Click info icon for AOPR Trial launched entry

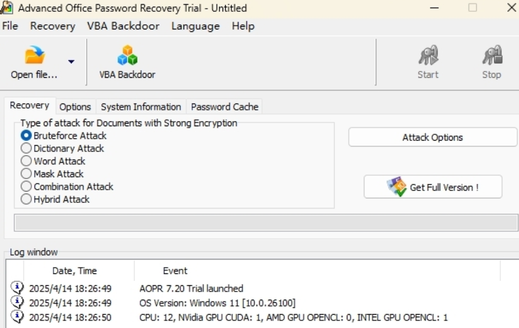[17, 288]
